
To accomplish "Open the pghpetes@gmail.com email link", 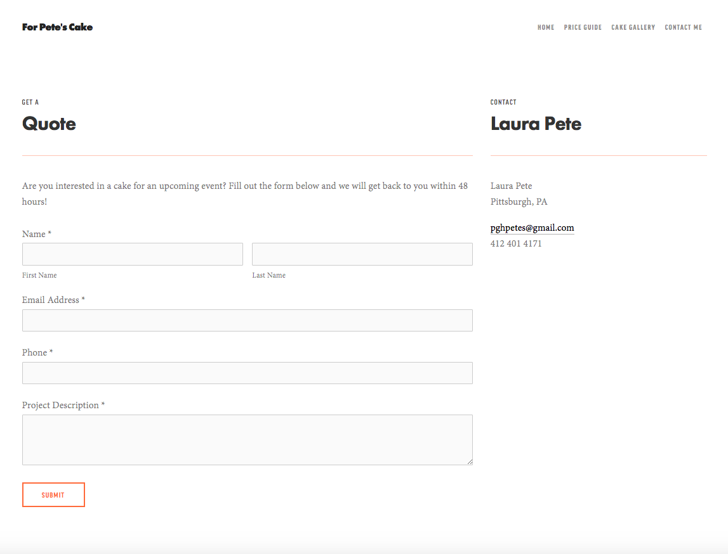I will (532, 228).
